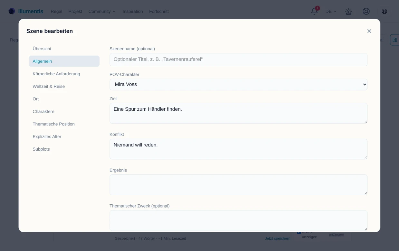Click the Thematischer Zweck text area
Screen dimensions: 402x251
238,220
